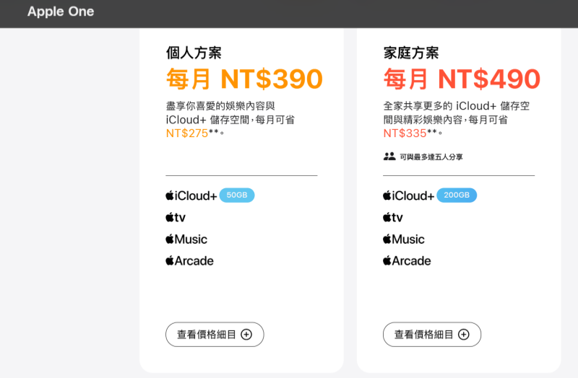Select the 家庭方案 heading
The image size is (578, 378).
411,53
